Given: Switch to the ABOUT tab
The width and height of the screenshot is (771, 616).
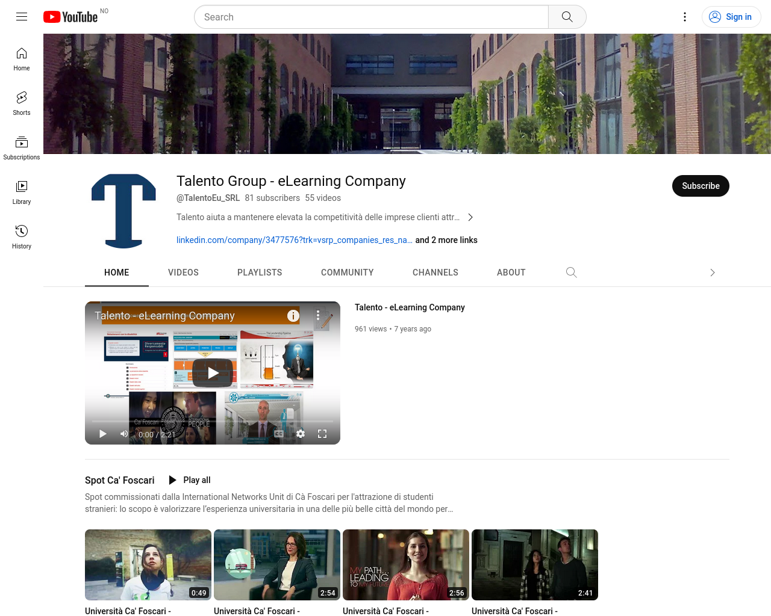Looking at the screenshot, I should pyautogui.click(x=511, y=273).
